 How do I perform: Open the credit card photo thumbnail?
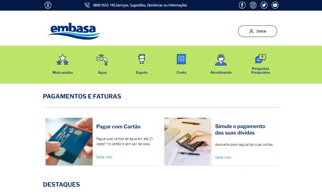click(69, 142)
